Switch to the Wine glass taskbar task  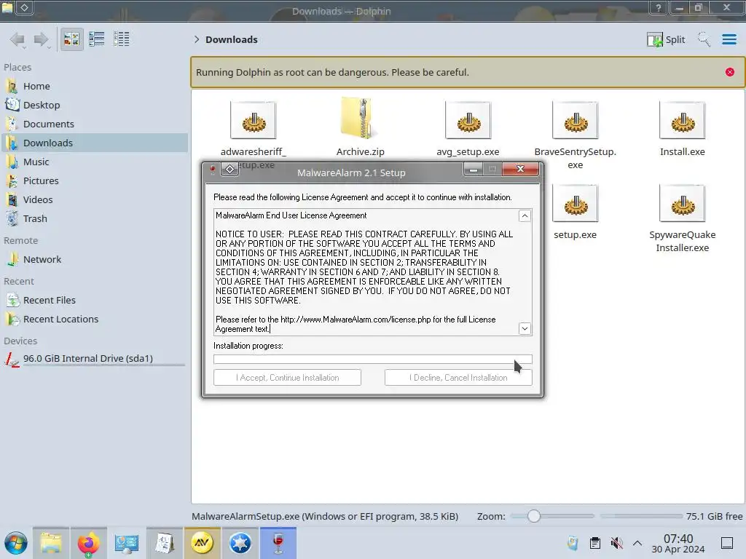click(x=278, y=543)
